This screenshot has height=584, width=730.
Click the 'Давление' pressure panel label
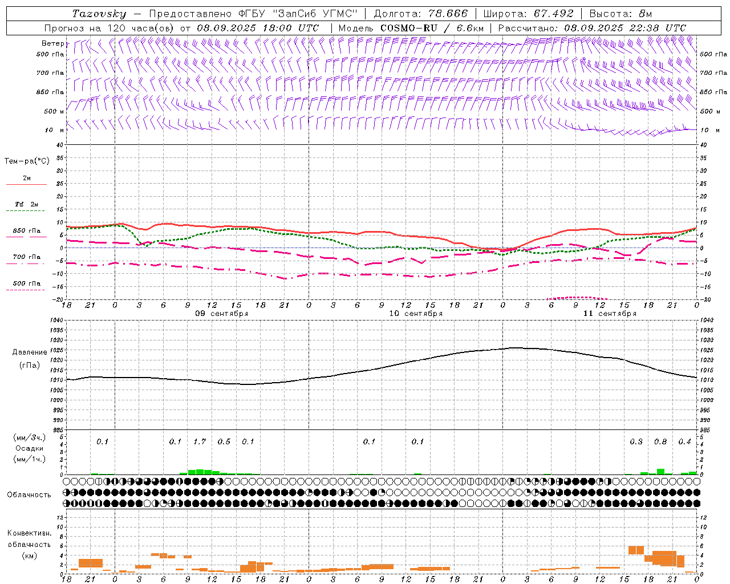click(30, 352)
